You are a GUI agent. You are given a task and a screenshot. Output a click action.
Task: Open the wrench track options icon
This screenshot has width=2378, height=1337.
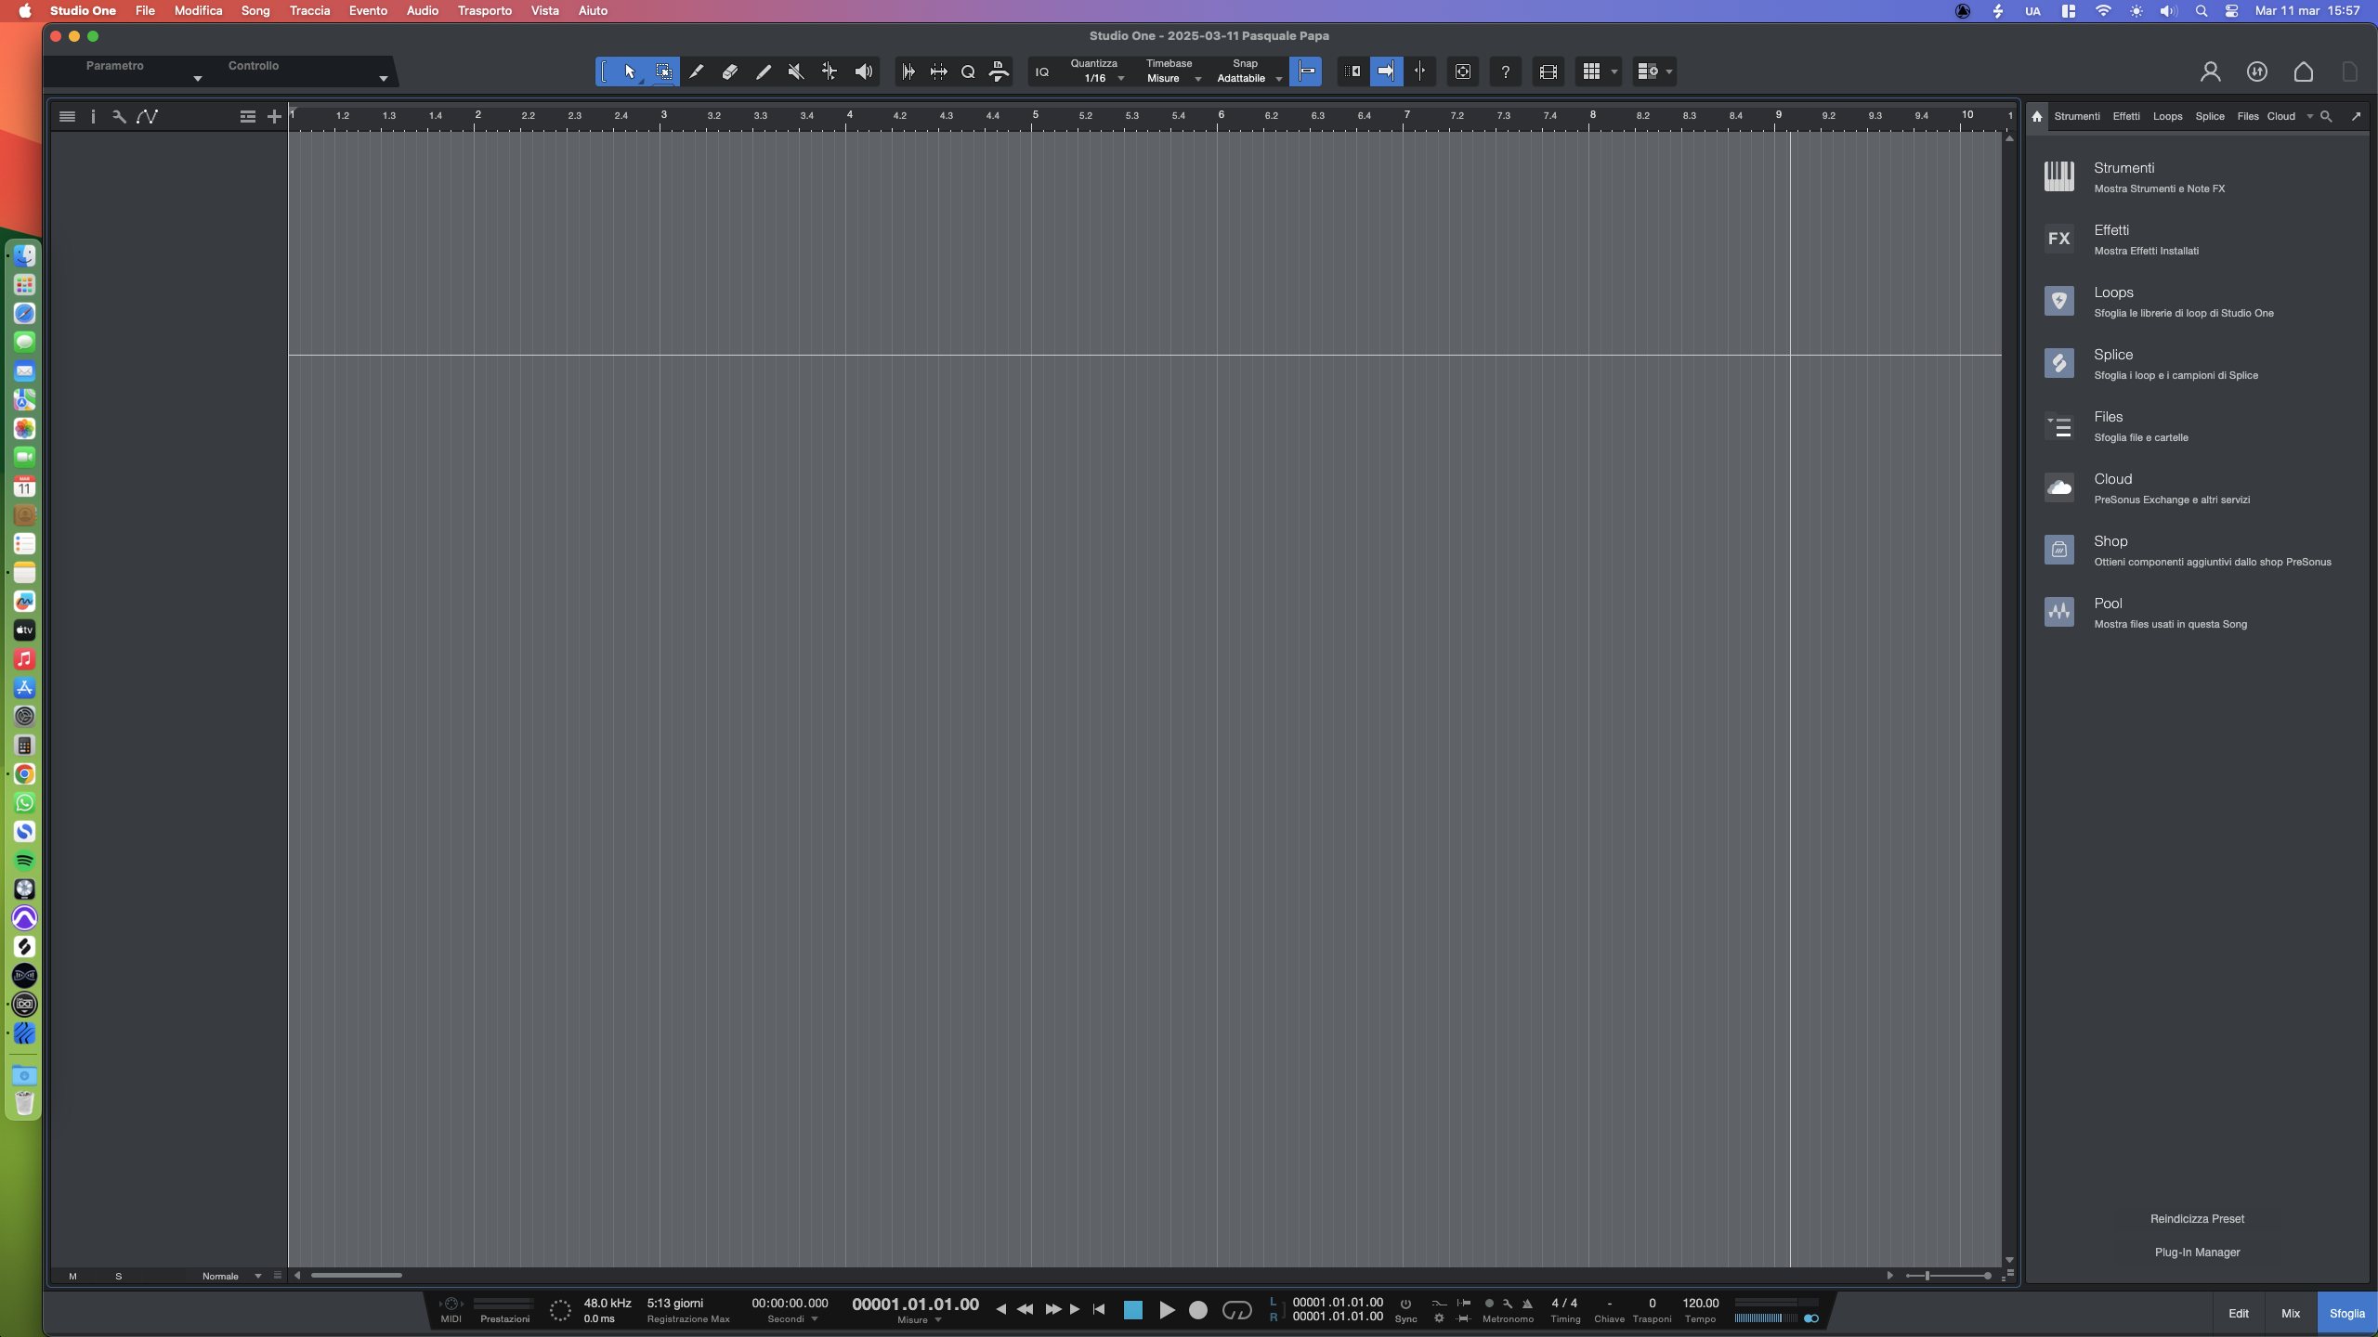pyautogui.click(x=119, y=116)
